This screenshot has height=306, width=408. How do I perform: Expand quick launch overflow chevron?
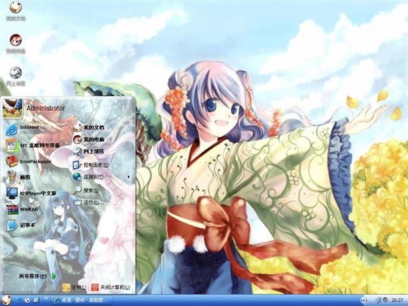(x=47, y=299)
